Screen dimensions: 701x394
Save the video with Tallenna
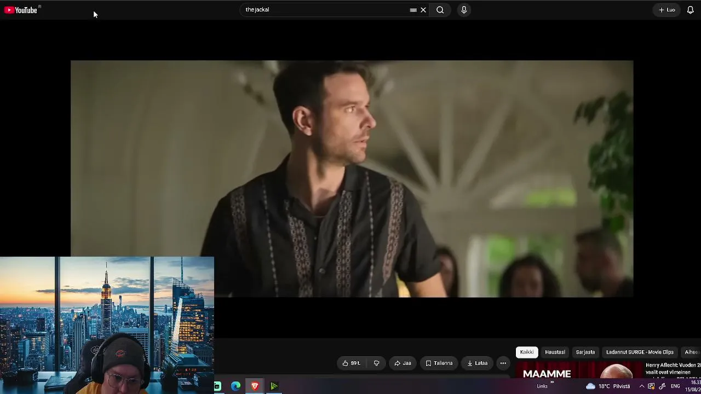439,363
